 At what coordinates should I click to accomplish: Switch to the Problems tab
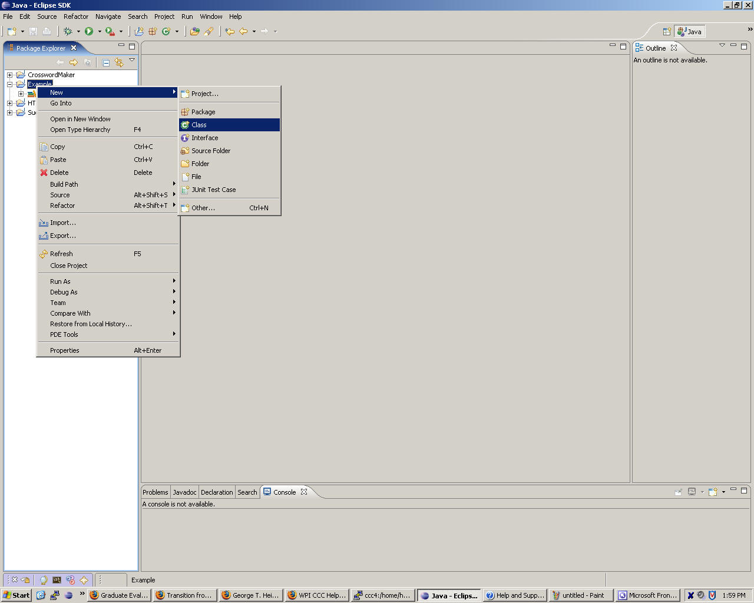click(156, 492)
